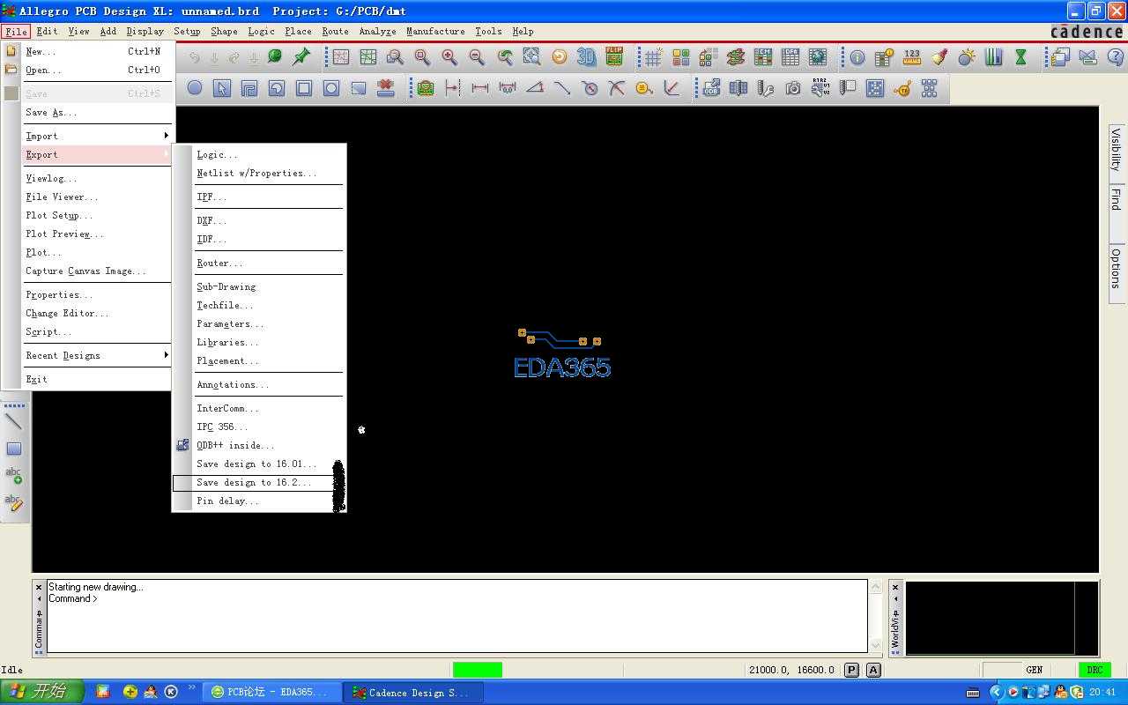Click the command input line
The height and width of the screenshot is (705, 1128).
coord(456,598)
